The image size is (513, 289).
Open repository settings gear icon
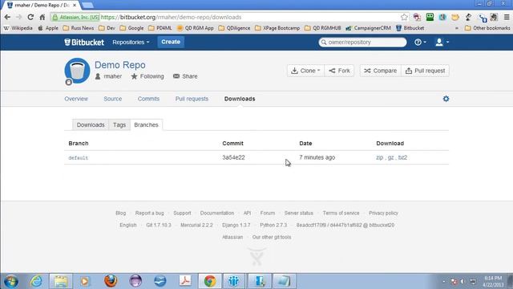coord(446,99)
